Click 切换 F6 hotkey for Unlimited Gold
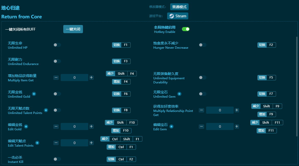Viewport: 299px width, 166px height. 121,94
